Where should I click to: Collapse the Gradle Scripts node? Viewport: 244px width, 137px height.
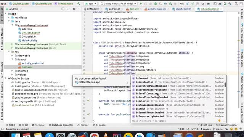point(6,78)
